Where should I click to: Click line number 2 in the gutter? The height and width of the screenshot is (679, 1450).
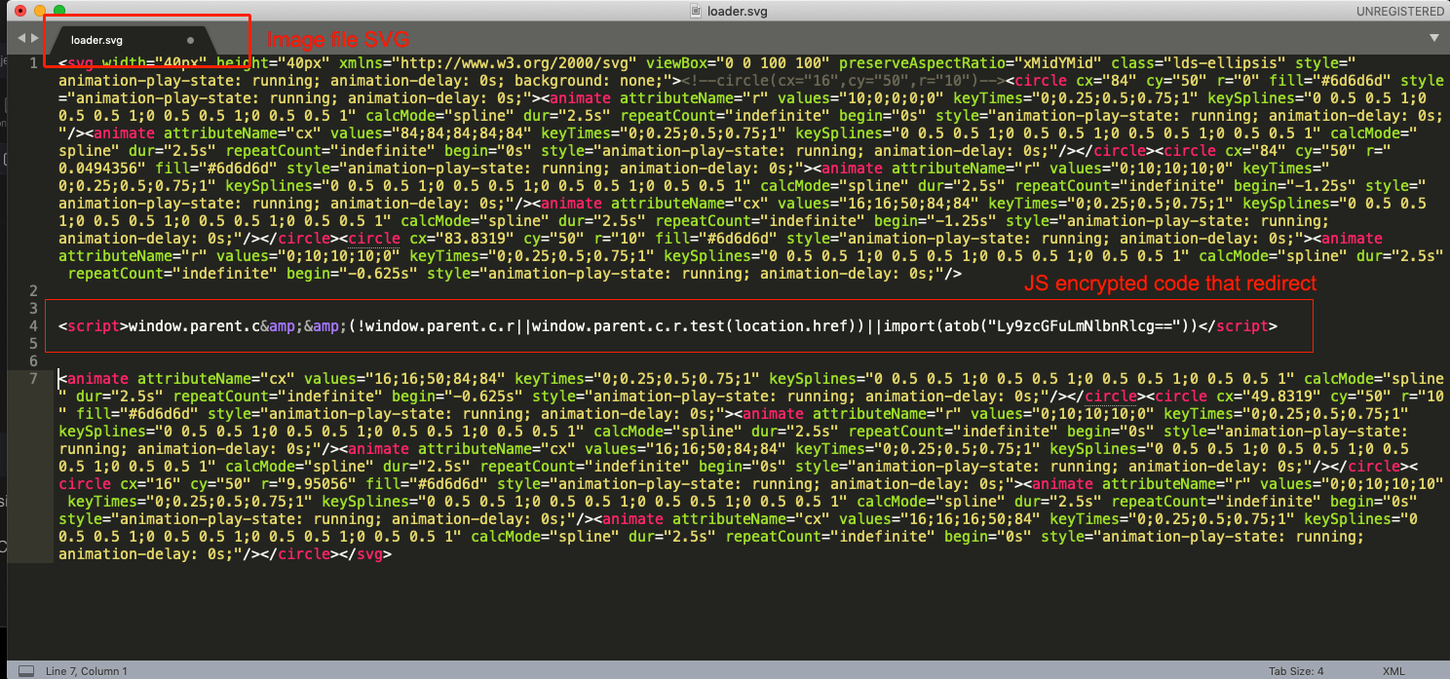[34, 291]
